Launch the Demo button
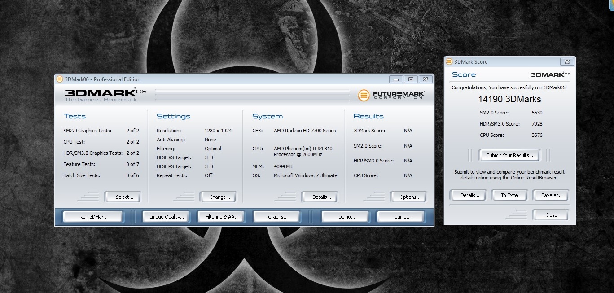Screen dimensions: 614x293 tap(346, 217)
